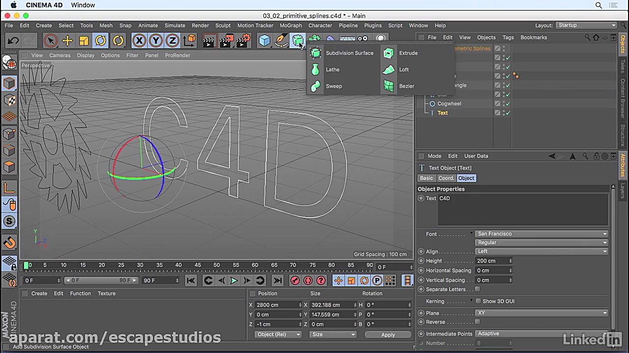
Task: Choose the Lathe generator icon
Action: pos(315,70)
